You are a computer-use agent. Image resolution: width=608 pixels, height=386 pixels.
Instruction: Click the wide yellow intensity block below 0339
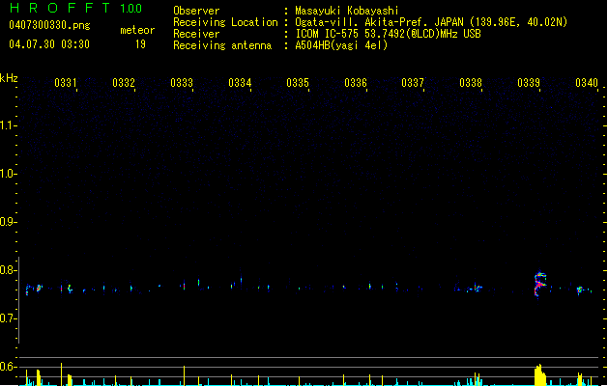[x=539, y=375]
